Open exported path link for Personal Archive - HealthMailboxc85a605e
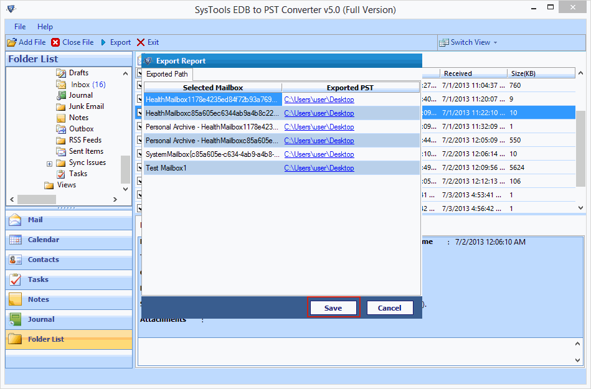 click(319, 141)
